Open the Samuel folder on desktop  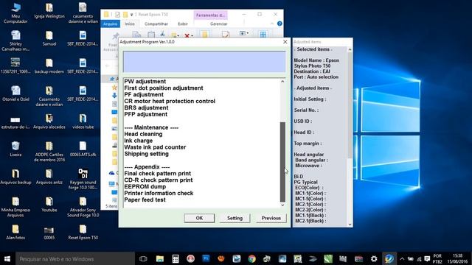(49, 38)
